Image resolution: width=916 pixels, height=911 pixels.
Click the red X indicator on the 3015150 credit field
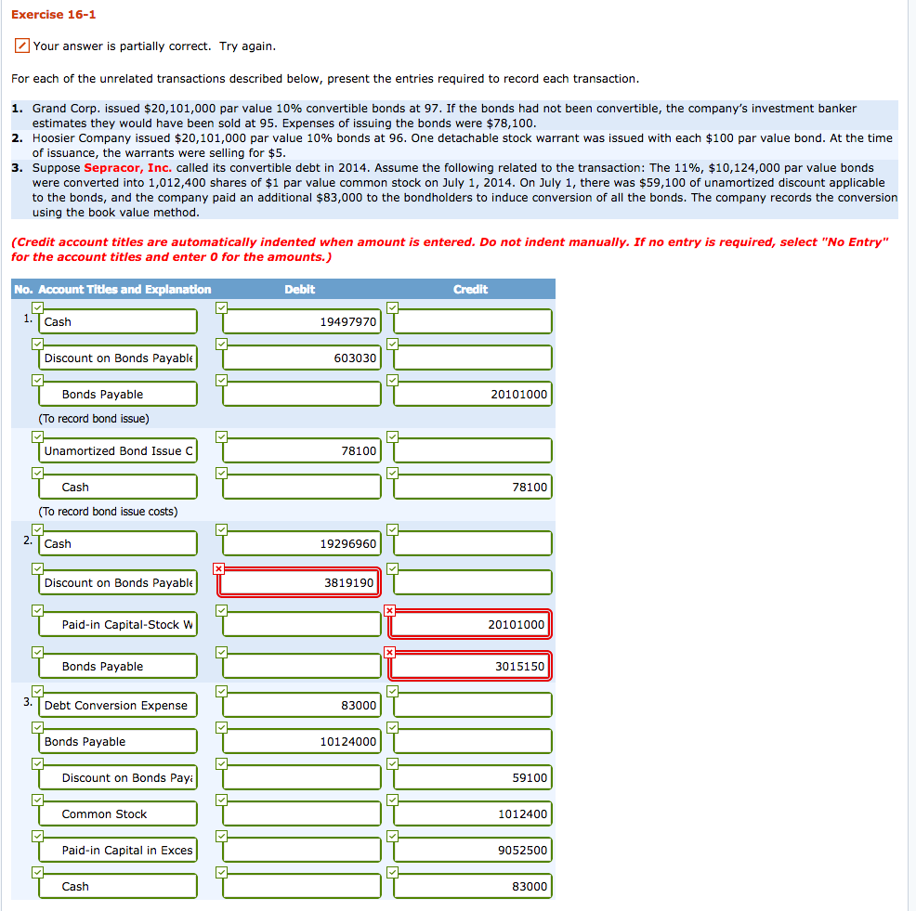[x=391, y=652]
